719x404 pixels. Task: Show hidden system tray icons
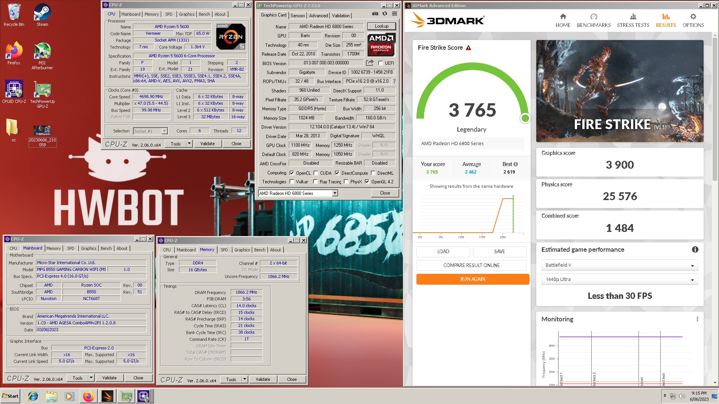tap(665, 396)
